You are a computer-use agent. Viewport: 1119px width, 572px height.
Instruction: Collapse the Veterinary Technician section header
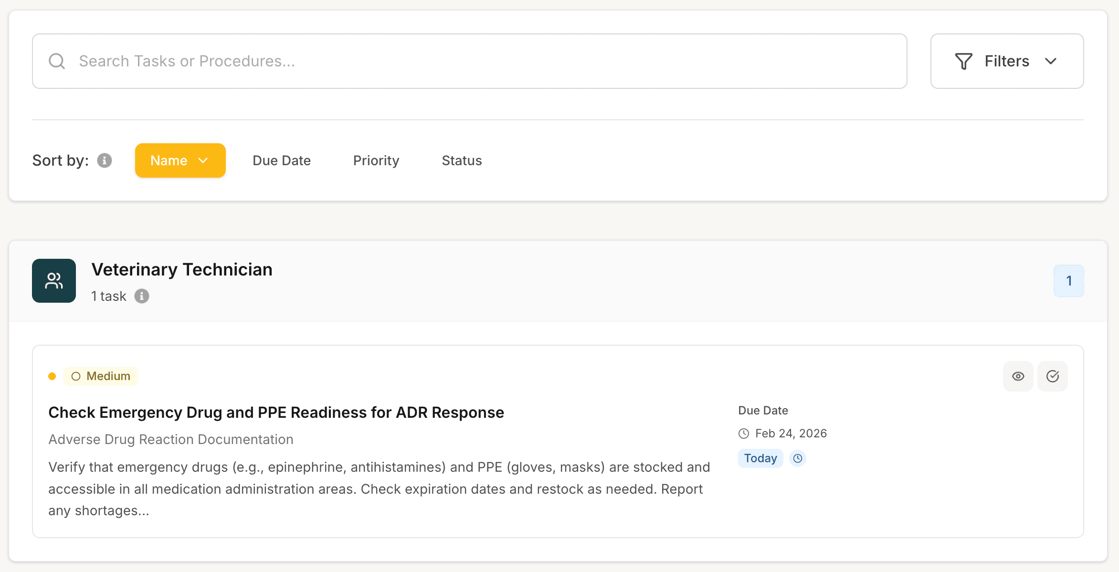558,281
